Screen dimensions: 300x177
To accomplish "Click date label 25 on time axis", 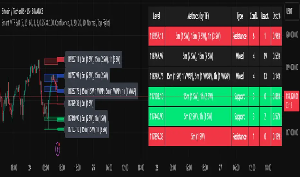I will coord(93,168).
